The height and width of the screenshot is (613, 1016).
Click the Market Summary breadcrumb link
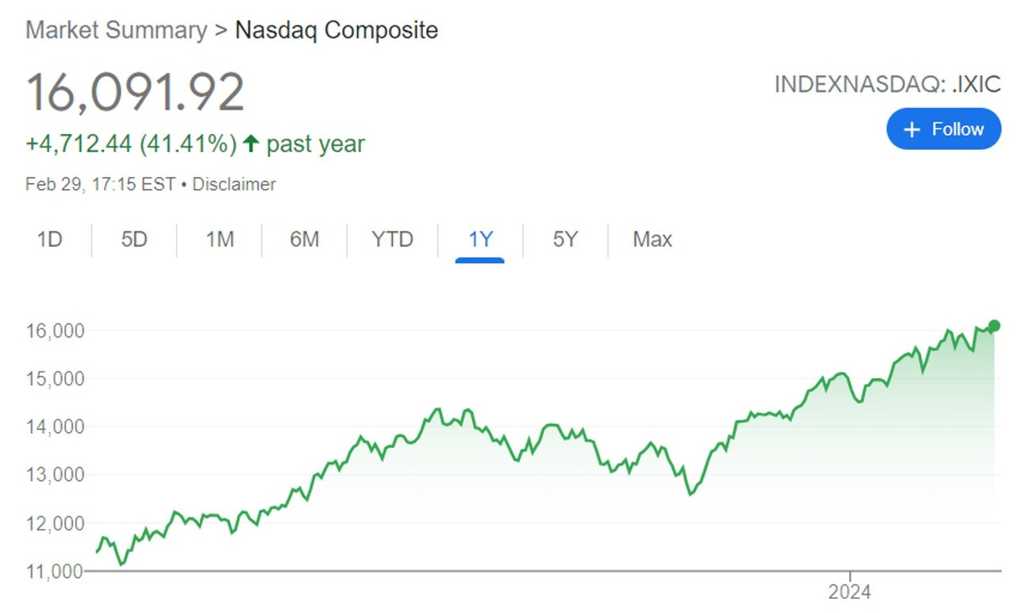click(x=116, y=31)
